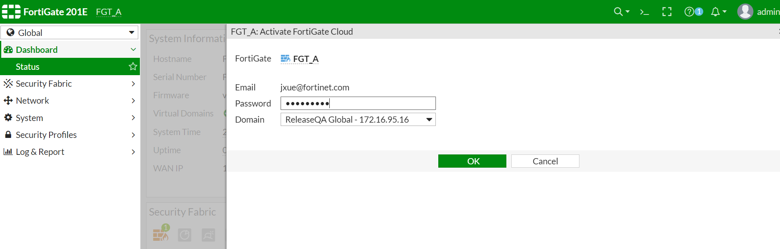Click the FGT_A FortiGate device icon
This screenshot has width=780, height=249.
[285, 58]
